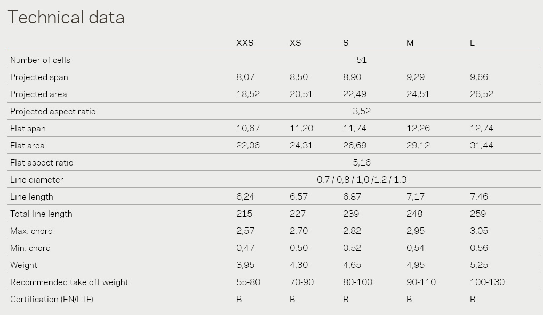This screenshot has height=315, width=543.
Task: Click the Number of cells row label
Action: 40,60
